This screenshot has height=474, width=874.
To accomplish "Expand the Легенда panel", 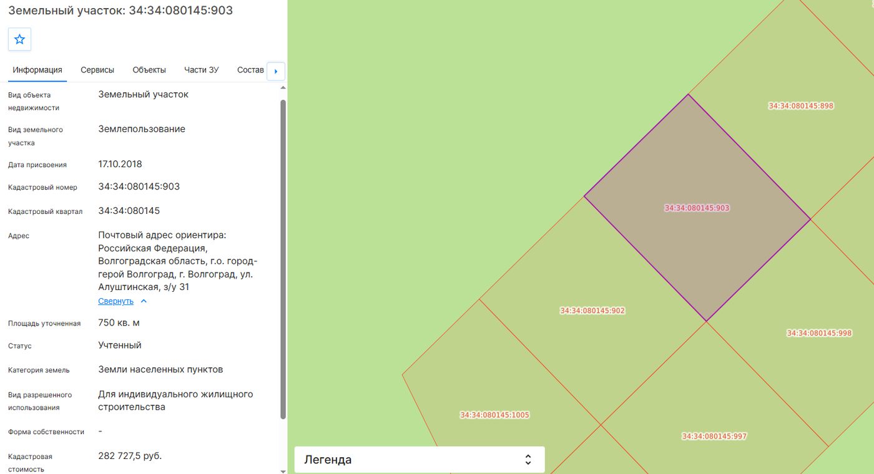I will 420,460.
